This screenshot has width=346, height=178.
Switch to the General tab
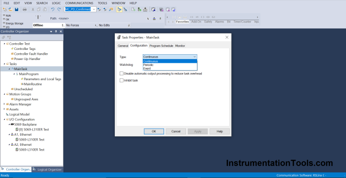[x=123, y=46]
